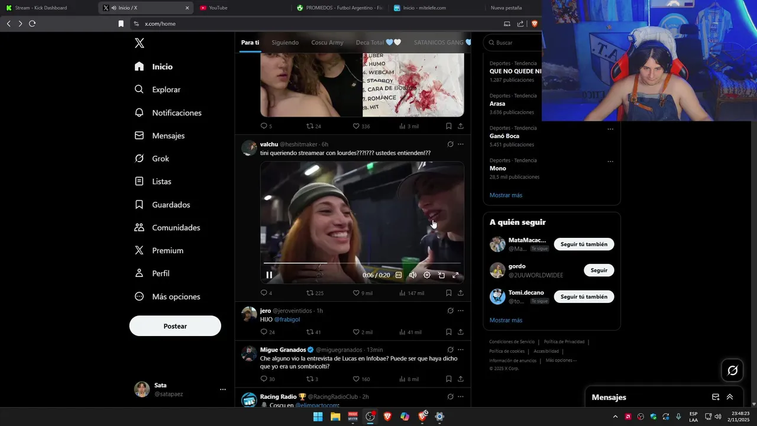This screenshot has height=426, width=757.
Task: Switch to the Coscu Army tab
Action: point(327,43)
